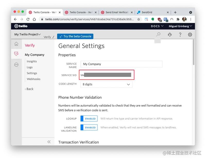Click the Phone Number Validation heading
The height and width of the screenshot is (160, 206).
(x=80, y=97)
